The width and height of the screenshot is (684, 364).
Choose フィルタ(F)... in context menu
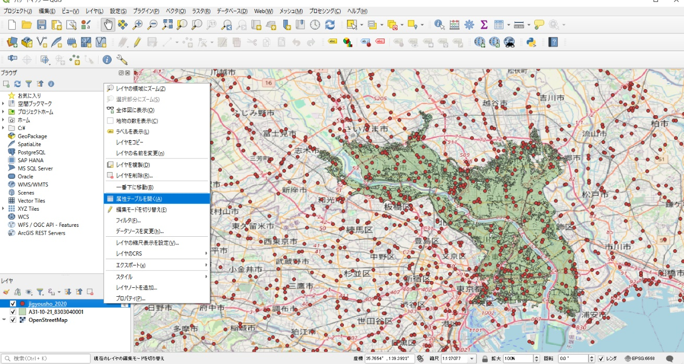157,221
